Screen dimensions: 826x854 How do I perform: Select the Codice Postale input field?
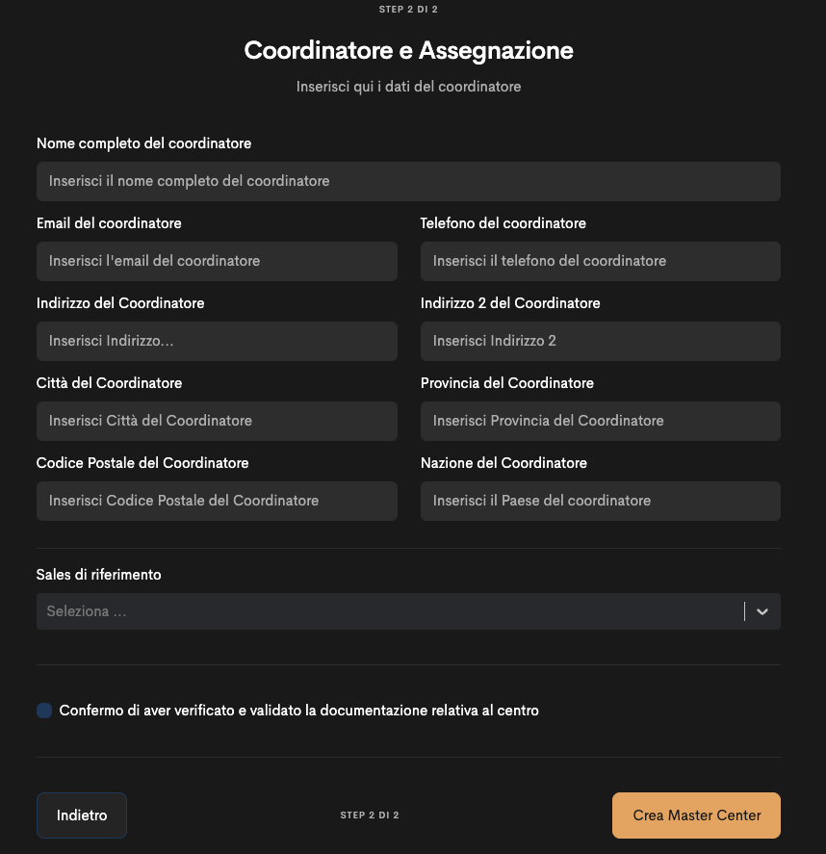pyautogui.click(x=217, y=501)
